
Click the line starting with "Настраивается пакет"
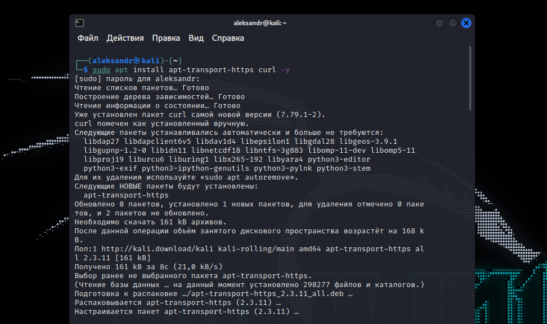(x=187, y=312)
